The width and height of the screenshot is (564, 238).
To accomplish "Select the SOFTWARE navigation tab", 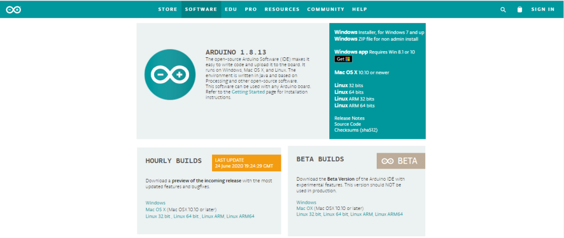I will pos(201,9).
